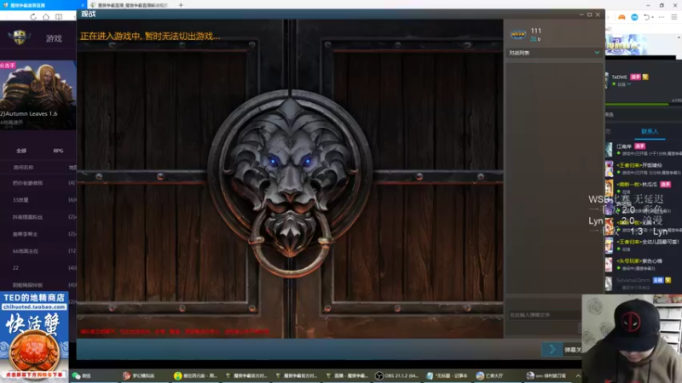This screenshot has width=682, height=383.
Task: Open the Autumn Leaves 1.6 map thumbnail
Action: pos(38,94)
